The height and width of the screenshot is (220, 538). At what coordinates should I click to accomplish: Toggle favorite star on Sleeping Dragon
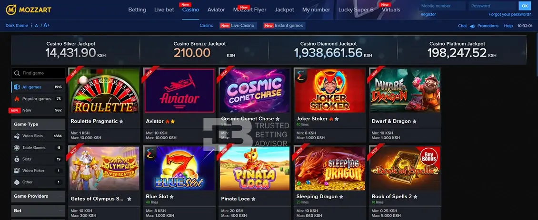(341, 197)
